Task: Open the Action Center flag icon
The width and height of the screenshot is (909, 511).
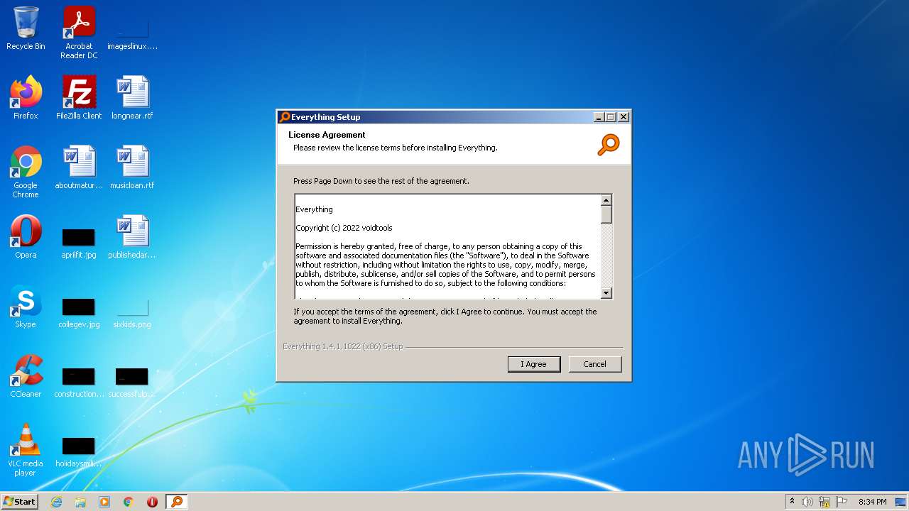Action: (842, 502)
